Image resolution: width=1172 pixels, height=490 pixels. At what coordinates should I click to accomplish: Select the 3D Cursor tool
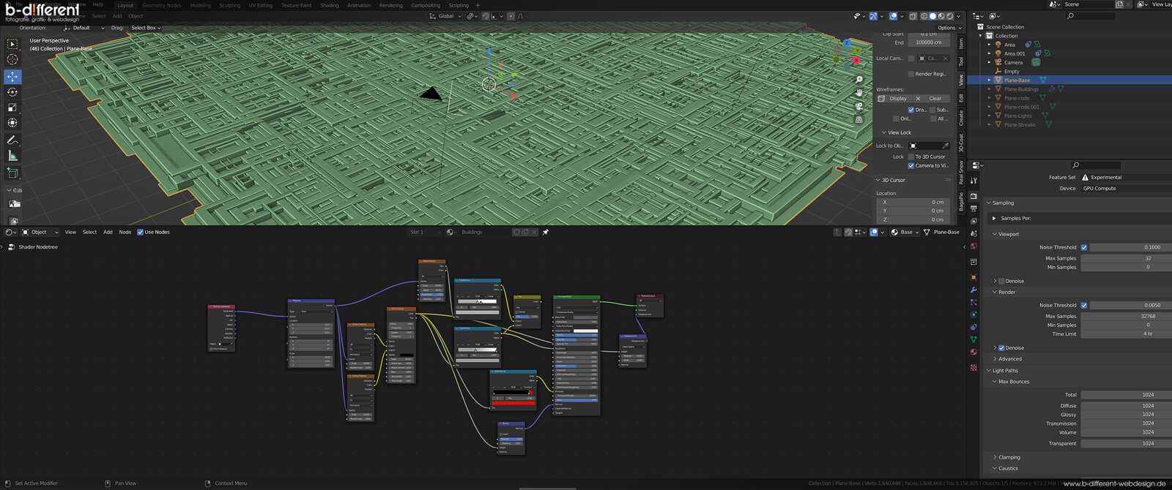pyautogui.click(x=12, y=59)
